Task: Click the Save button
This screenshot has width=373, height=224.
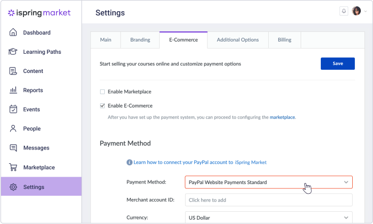Action: pyautogui.click(x=337, y=63)
